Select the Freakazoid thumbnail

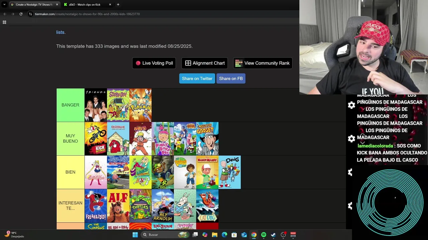coord(96,206)
